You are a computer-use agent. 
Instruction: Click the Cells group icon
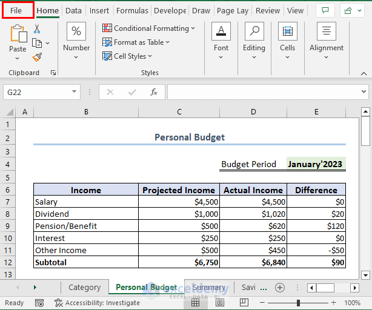(x=288, y=31)
